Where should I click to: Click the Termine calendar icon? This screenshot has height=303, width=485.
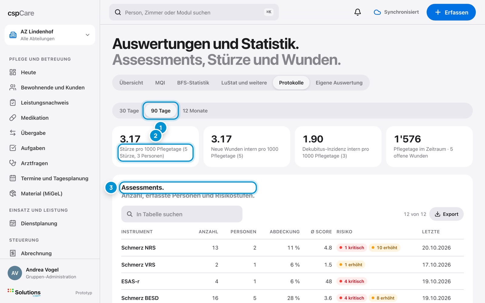(13, 178)
